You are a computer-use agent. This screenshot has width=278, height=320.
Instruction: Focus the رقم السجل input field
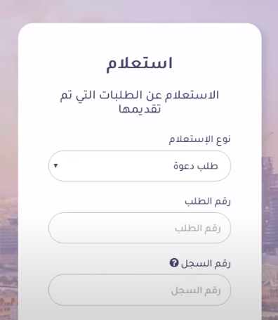[x=140, y=290]
